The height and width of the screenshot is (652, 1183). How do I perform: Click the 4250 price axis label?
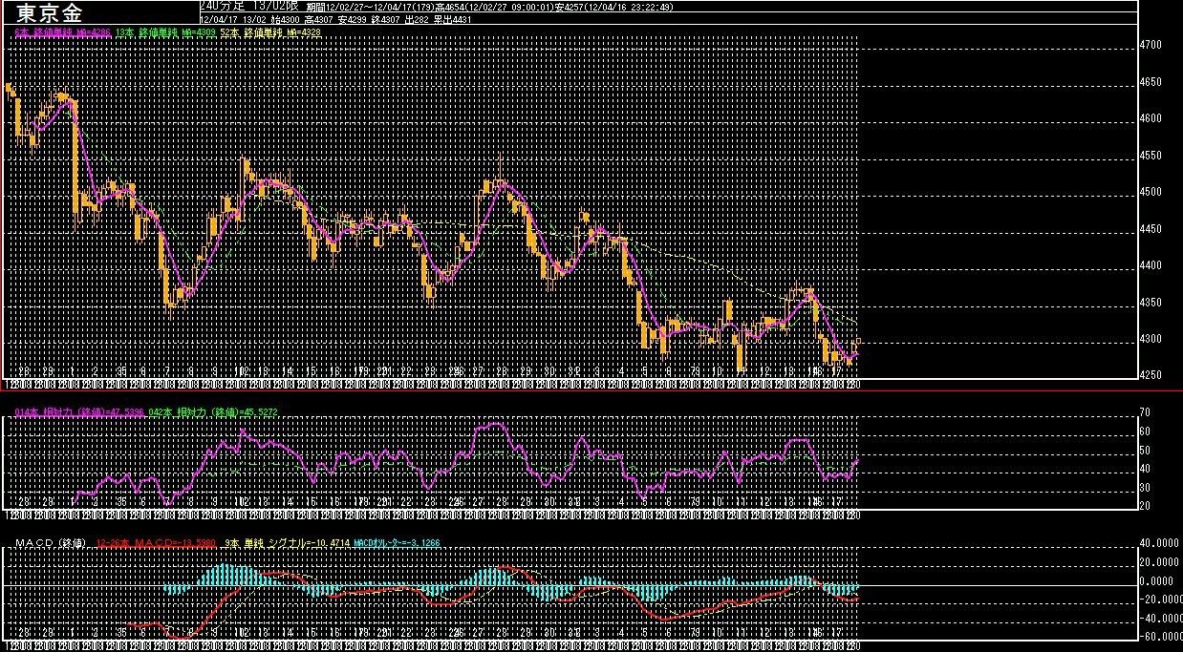point(1150,375)
